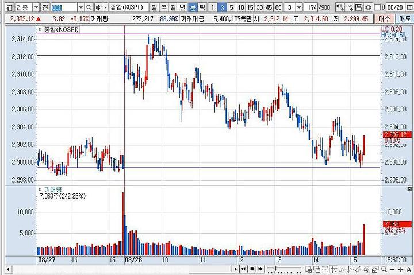Select the 주 (weekly) period tab
Image resolution: width=414 pixels, height=275 pixels.
164,7
